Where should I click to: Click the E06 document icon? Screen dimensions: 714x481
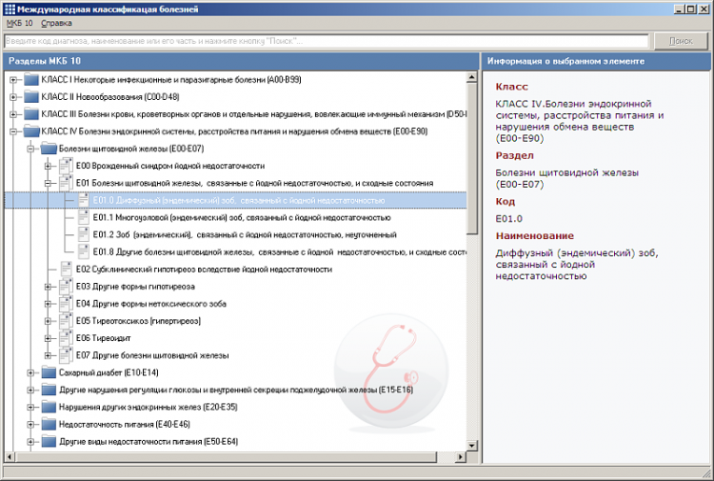pos(66,337)
